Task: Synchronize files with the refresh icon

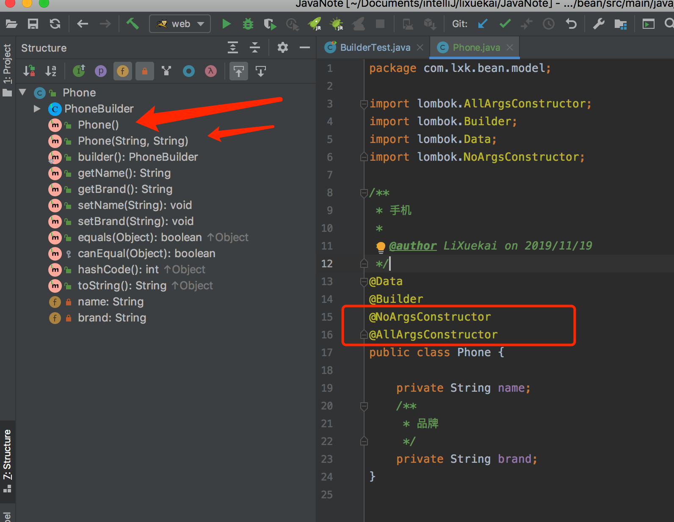Action: click(55, 24)
